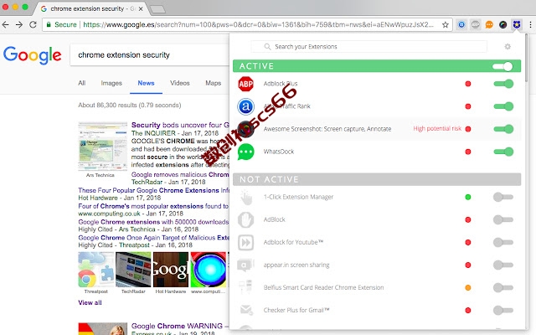Disable Adblock Plus toggle
This screenshot has height=335, width=536.
coord(503,84)
